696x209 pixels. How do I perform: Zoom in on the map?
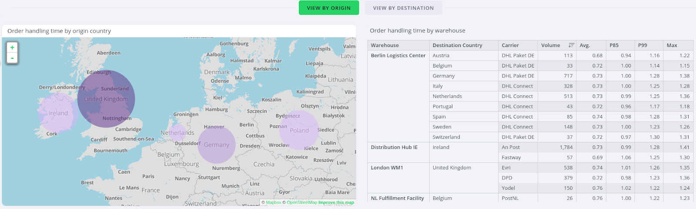12,47
